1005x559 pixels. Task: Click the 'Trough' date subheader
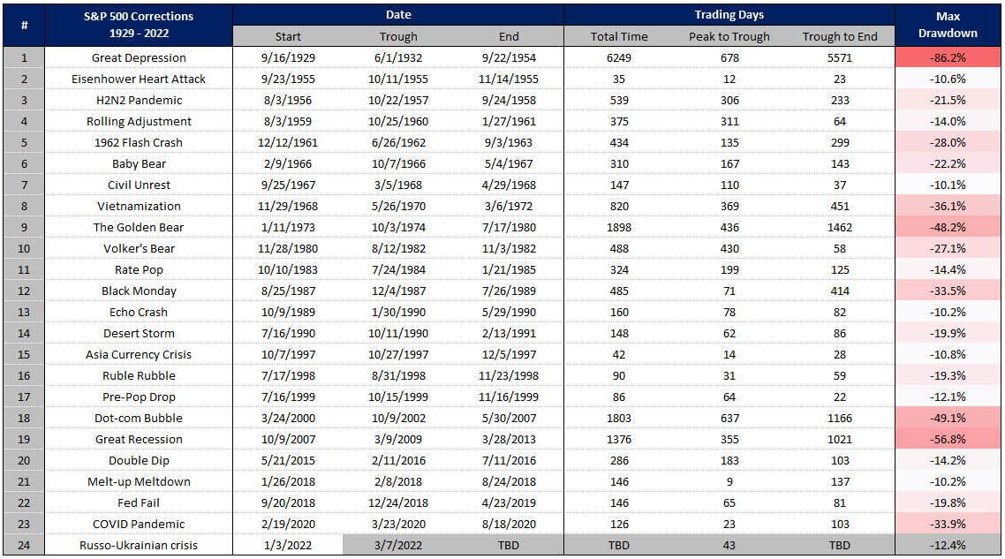(398, 36)
